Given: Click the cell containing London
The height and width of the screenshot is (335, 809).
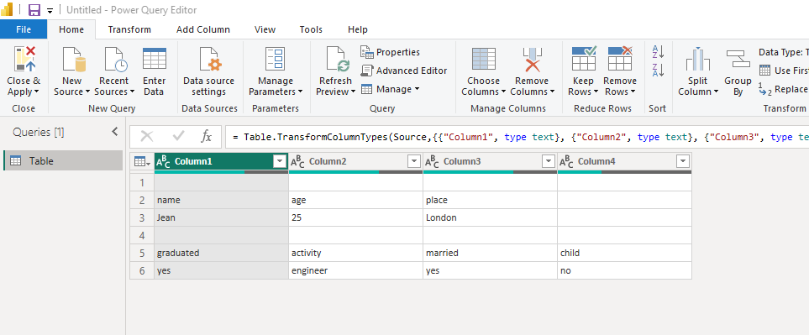Looking at the screenshot, I should (490, 217).
